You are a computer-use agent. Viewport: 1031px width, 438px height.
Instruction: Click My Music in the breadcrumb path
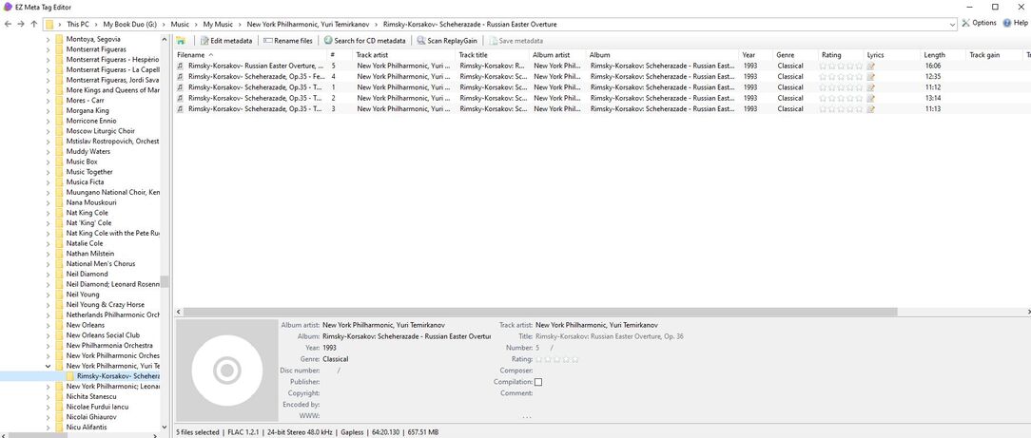(218, 25)
